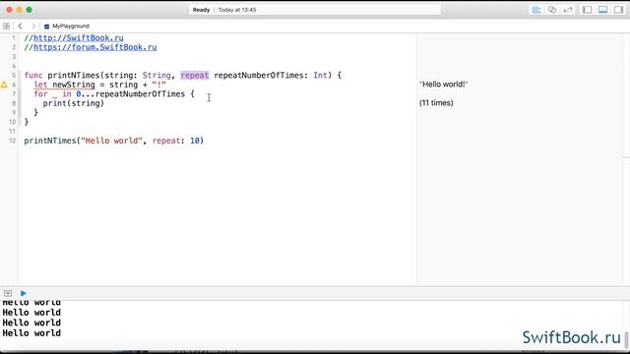Viewport: 630px width, 354px height.
Task: Hide the debug console with the toggle icon
Action: tap(8, 293)
